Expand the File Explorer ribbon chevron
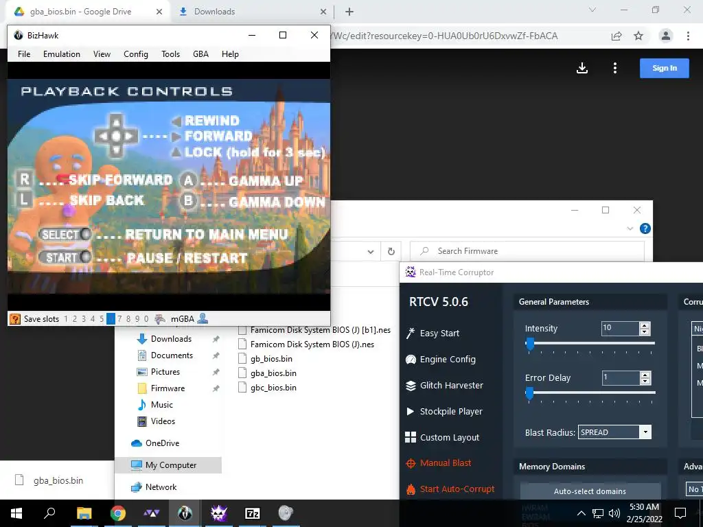Image resolution: width=703 pixels, height=527 pixels. pos(630,229)
